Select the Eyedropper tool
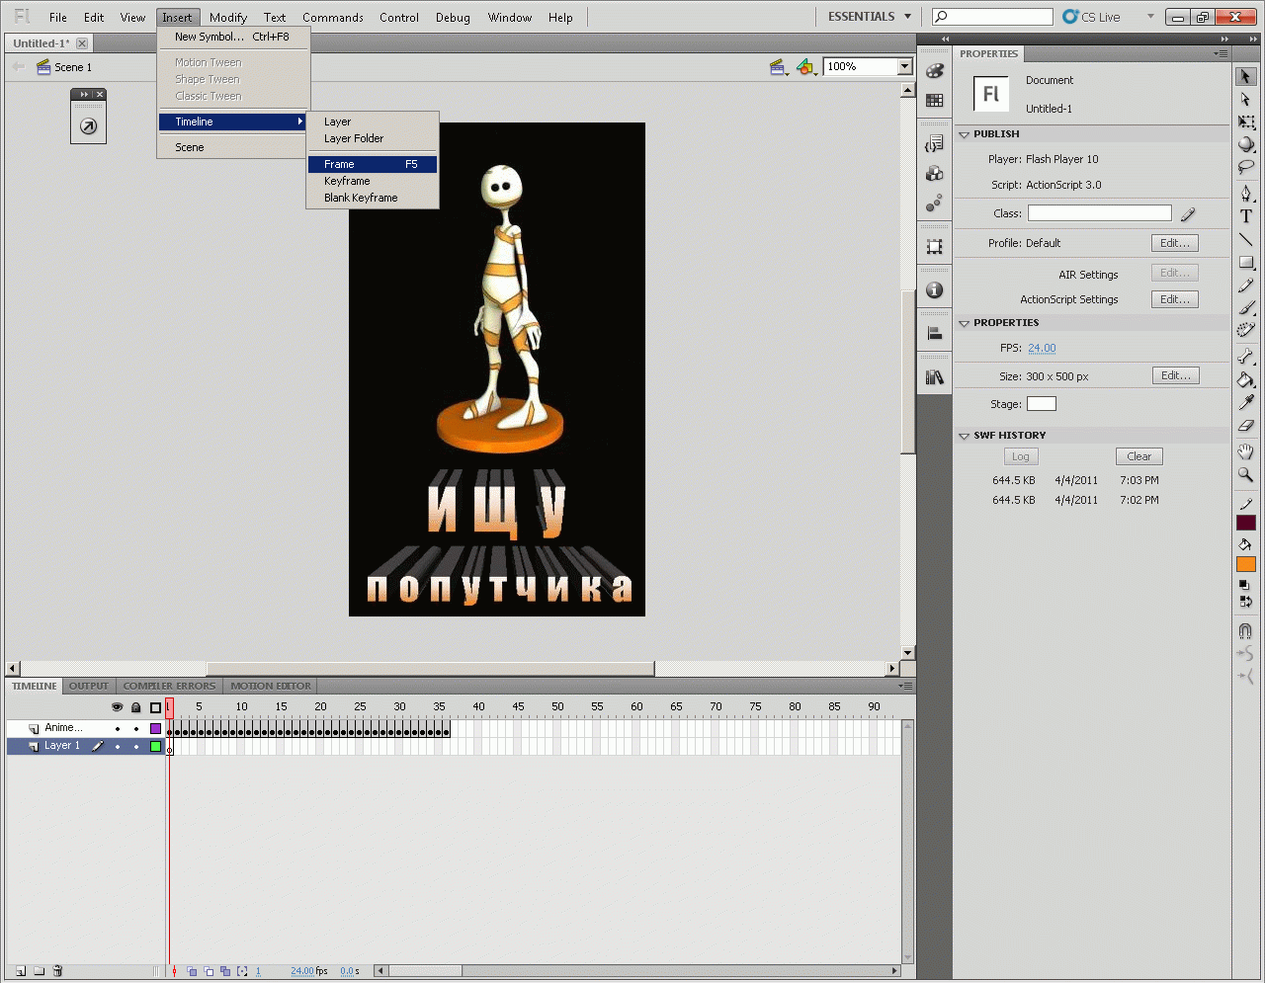Image resolution: width=1265 pixels, height=983 pixels. click(1245, 402)
